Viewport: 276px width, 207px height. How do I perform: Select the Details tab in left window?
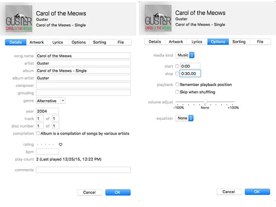pyautogui.click(x=16, y=42)
